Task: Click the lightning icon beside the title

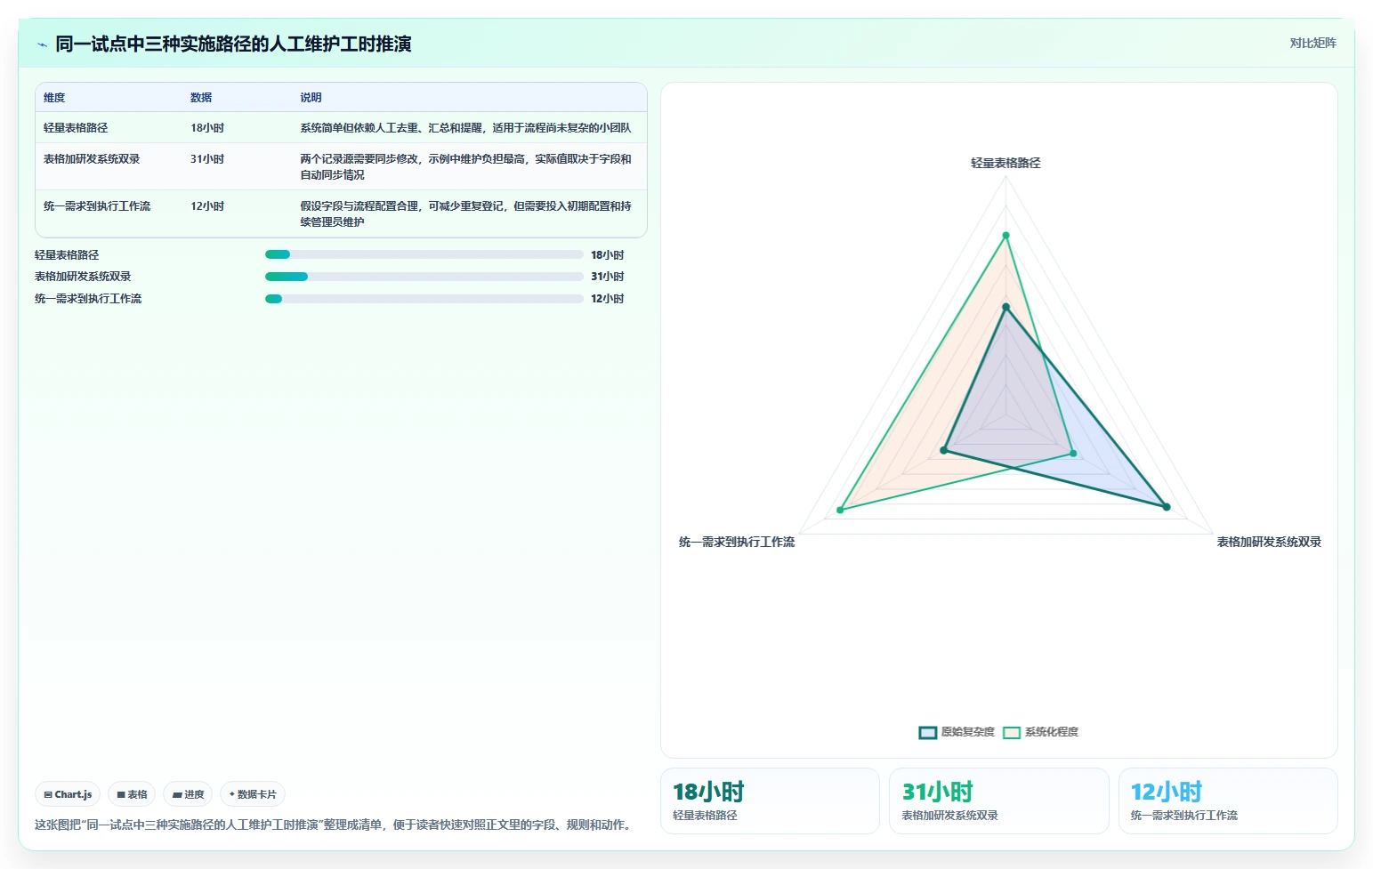Action: tap(42, 44)
